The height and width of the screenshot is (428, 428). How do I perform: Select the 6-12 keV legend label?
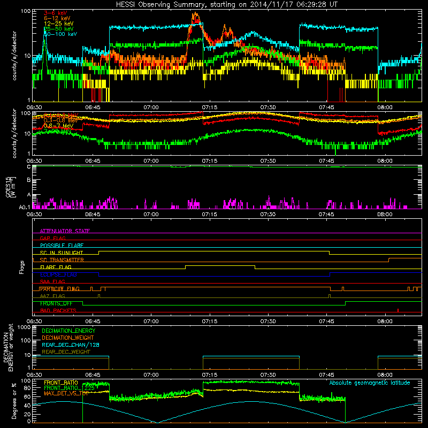(x=57, y=18)
